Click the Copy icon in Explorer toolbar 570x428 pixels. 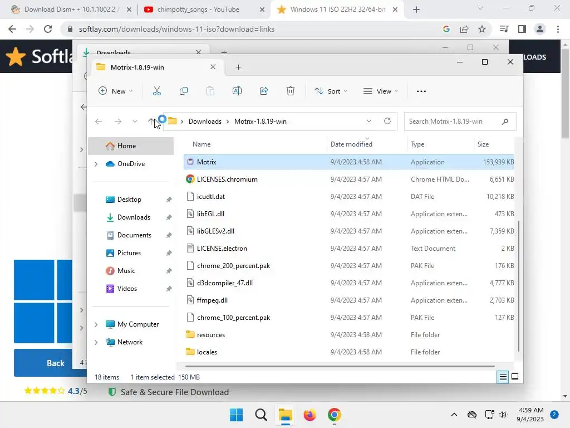point(184,91)
